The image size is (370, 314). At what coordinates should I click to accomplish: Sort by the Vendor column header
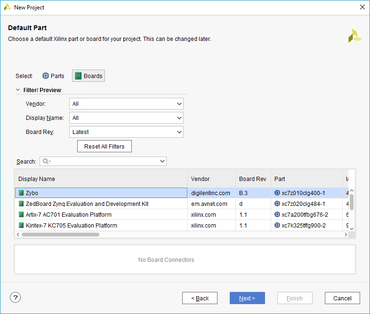tap(201, 179)
